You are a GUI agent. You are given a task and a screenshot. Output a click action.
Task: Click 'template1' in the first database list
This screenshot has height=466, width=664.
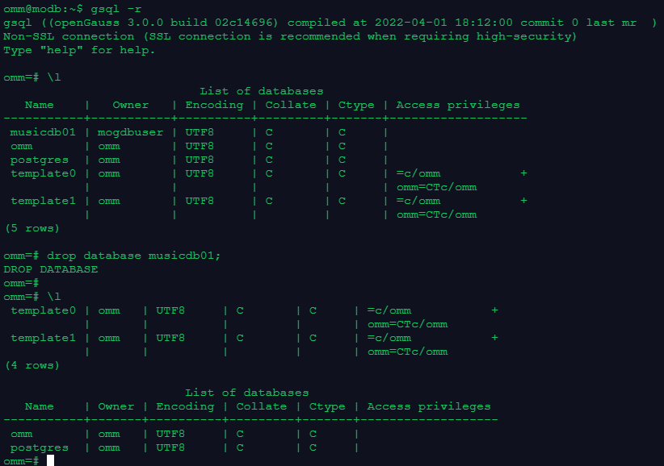click(x=43, y=201)
